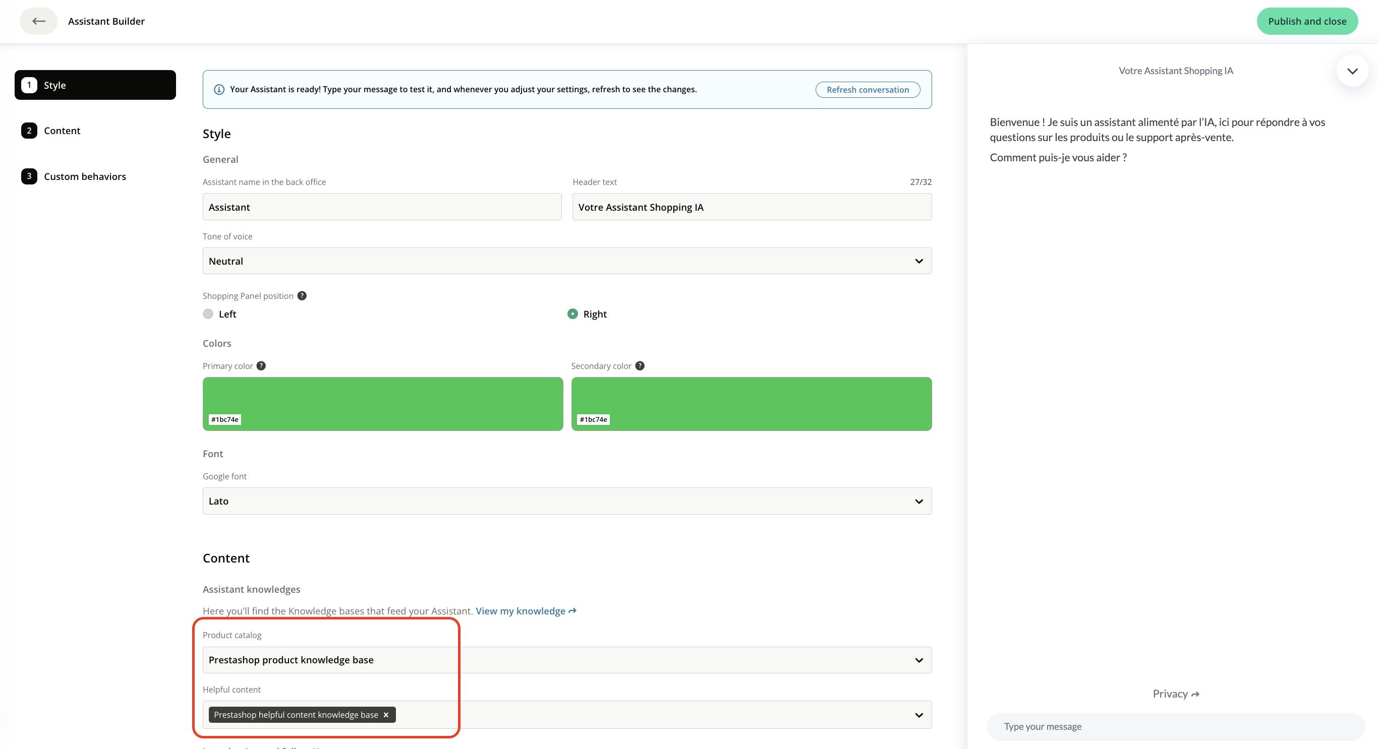Open Privacy link in chat preview

point(1175,694)
